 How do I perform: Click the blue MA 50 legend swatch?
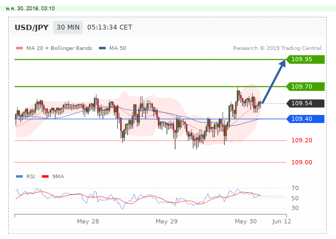(x=102, y=48)
